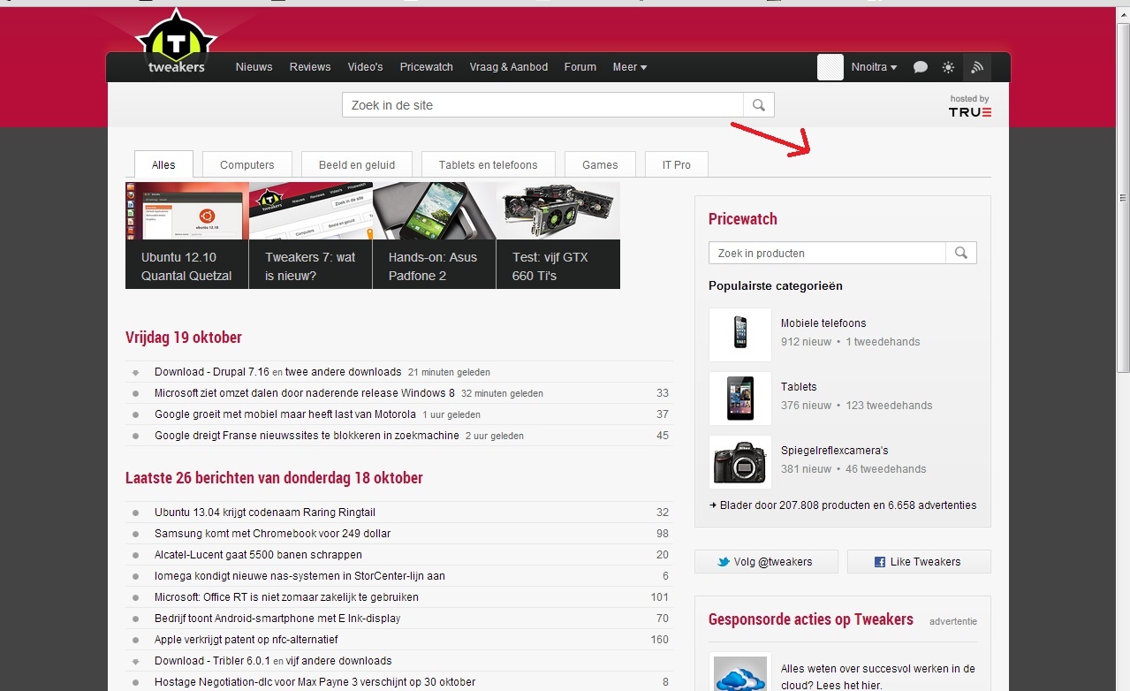Open Pricewatch in the top navigation
The width and height of the screenshot is (1130, 691).
[x=426, y=67]
